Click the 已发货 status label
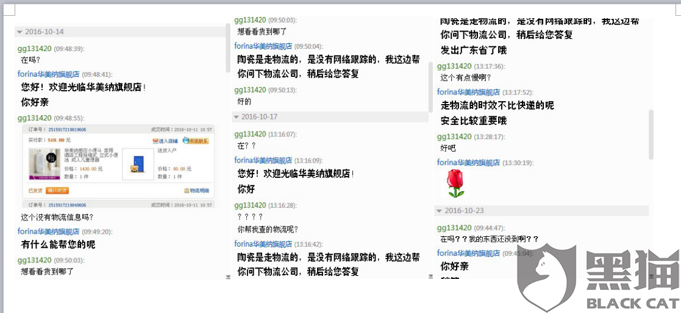681x313 pixels. 35,191
